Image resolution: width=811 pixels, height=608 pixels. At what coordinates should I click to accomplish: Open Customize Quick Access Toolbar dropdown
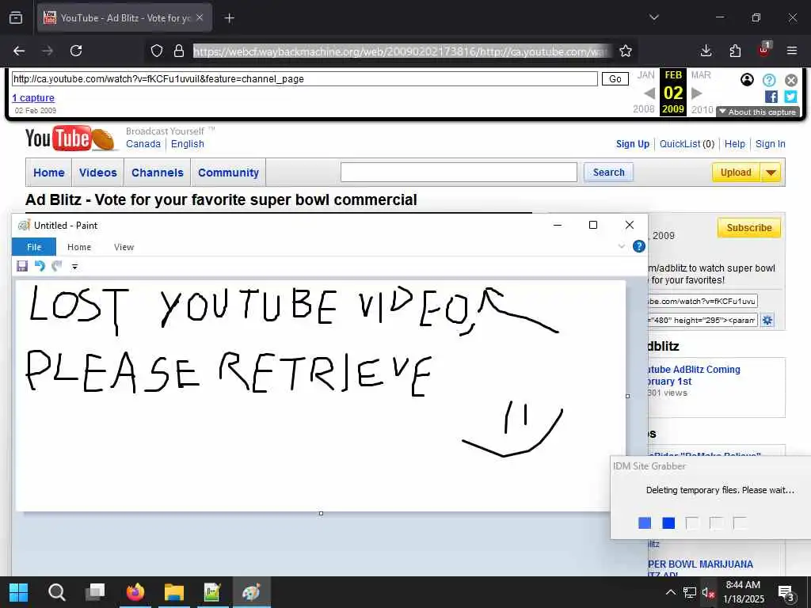(x=74, y=266)
